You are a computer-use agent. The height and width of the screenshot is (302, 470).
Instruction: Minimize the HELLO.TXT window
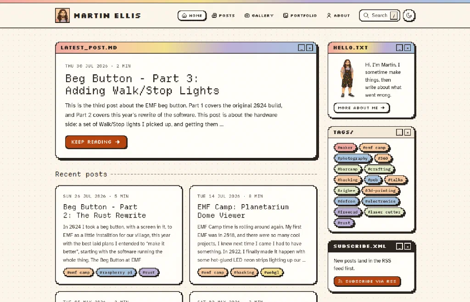(400, 48)
